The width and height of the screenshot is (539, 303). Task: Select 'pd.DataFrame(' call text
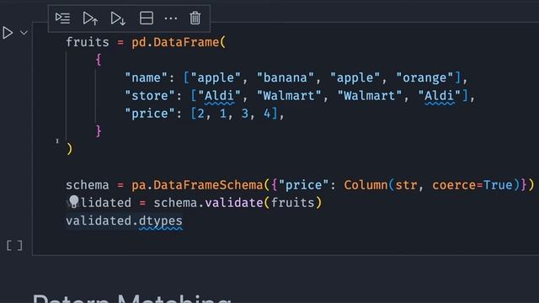click(x=179, y=42)
